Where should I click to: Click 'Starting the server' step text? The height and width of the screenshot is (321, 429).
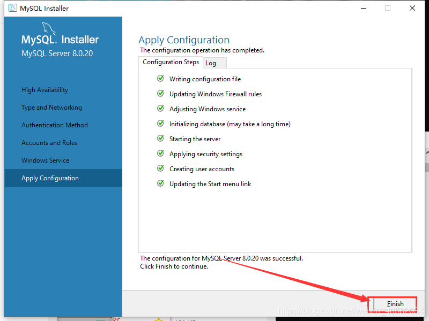pyautogui.click(x=195, y=139)
